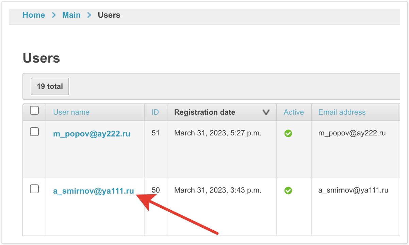
Task: Sort by the Active column header
Action: 294,112
